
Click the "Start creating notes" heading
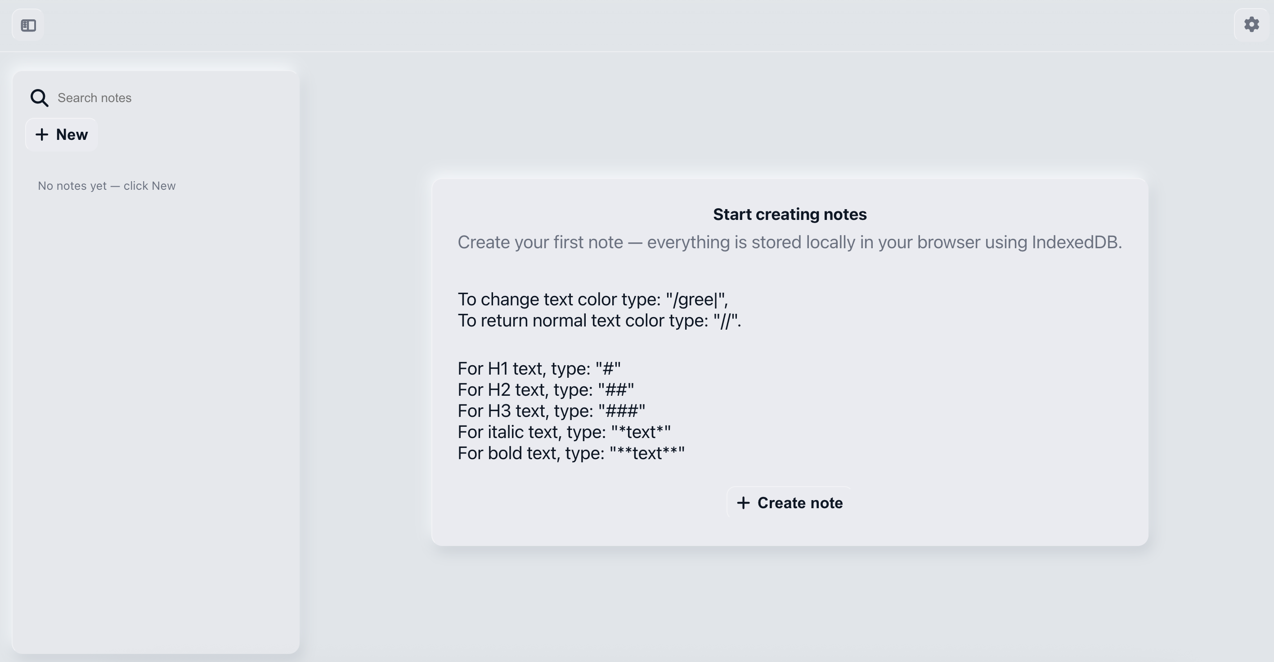[790, 214]
